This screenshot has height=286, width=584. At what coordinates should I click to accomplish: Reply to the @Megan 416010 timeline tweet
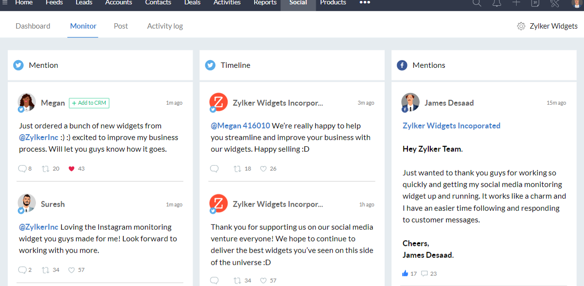coord(214,169)
